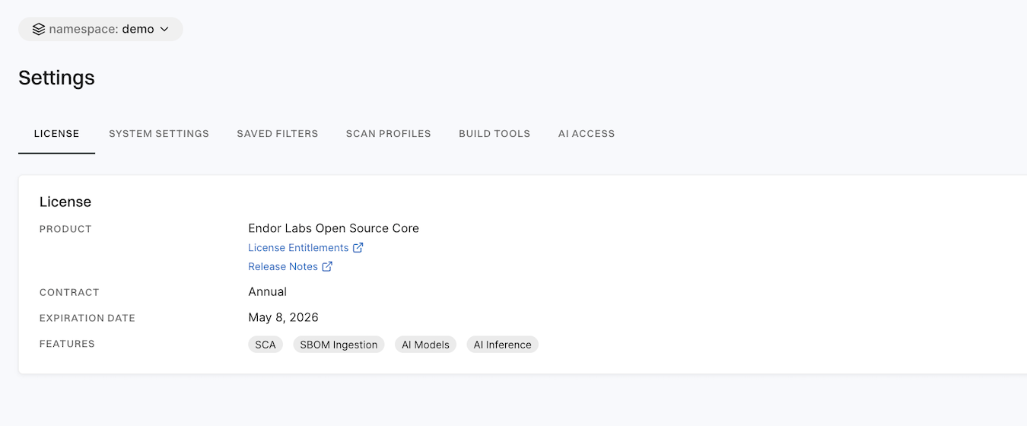Open the License Entitlements link
The image size is (1027, 426).
(x=298, y=248)
